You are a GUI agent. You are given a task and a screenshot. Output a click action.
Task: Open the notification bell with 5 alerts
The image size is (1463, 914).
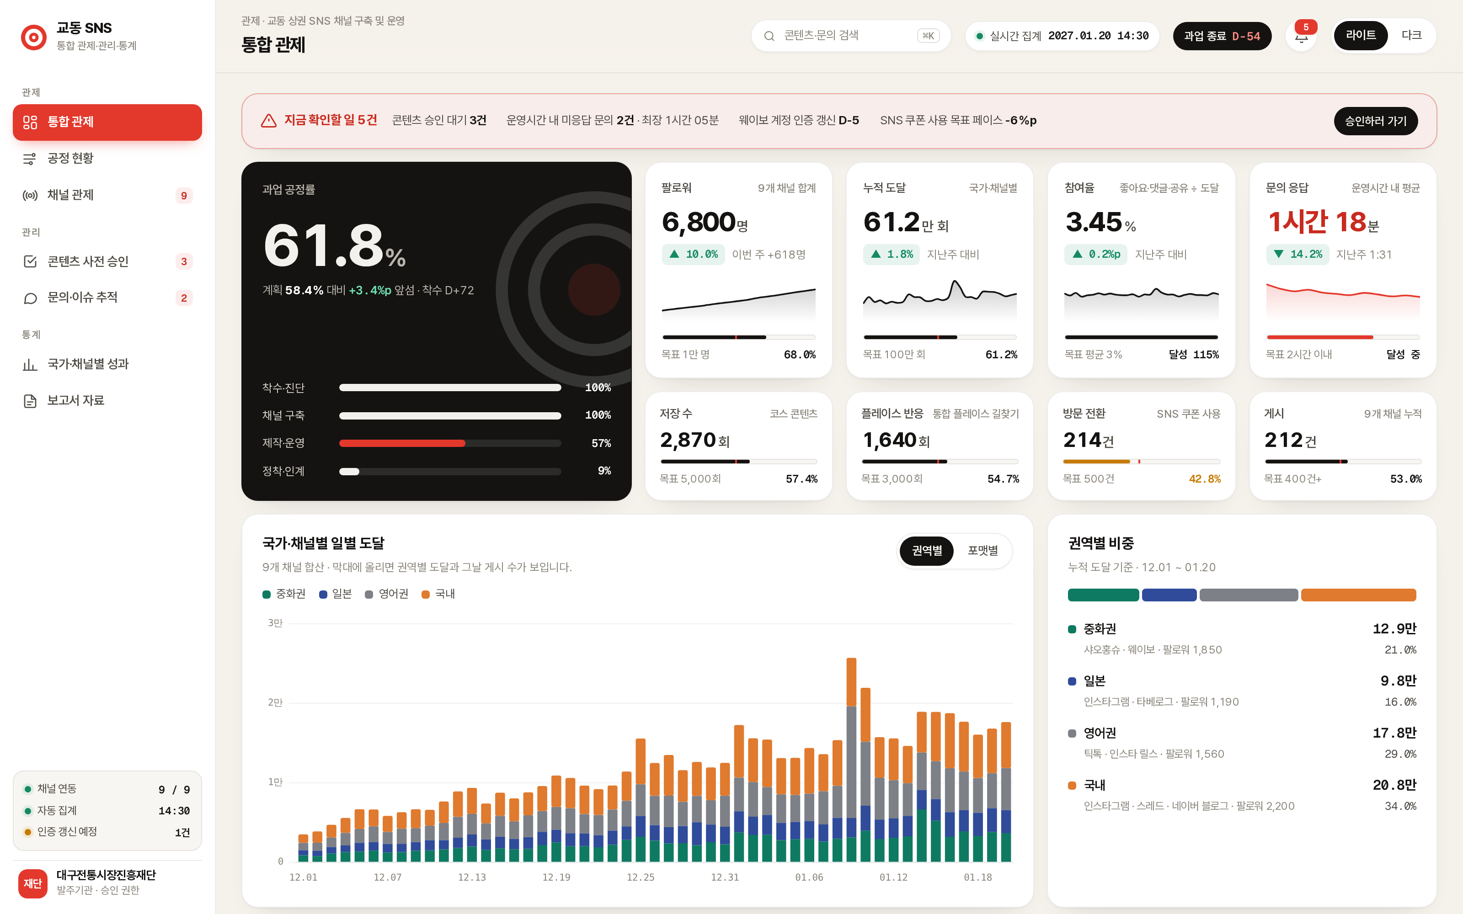(1301, 36)
